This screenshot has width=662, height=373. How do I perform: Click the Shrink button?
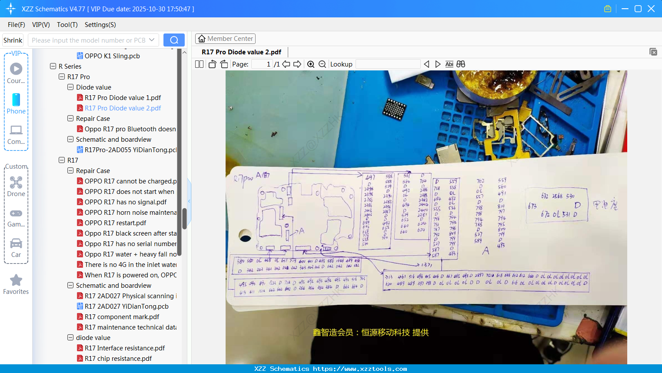(13, 40)
